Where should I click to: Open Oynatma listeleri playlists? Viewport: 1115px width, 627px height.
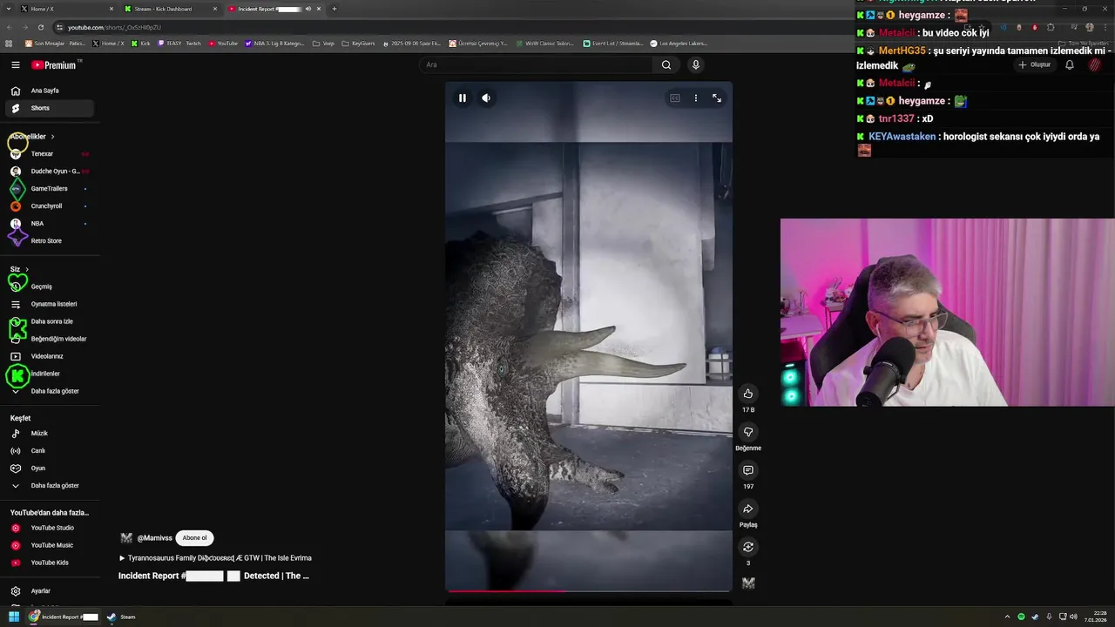coord(50,304)
